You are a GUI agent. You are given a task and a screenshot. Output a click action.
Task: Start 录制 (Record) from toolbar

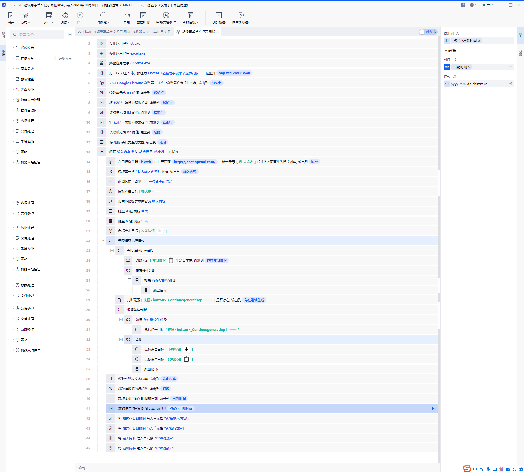pyautogui.click(x=127, y=18)
